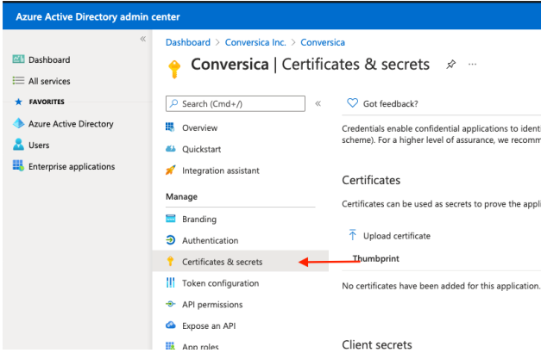Click the Azure Active Directory admin center title
The image size is (541, 353).
pyautogui.click(x=98, y=16)
